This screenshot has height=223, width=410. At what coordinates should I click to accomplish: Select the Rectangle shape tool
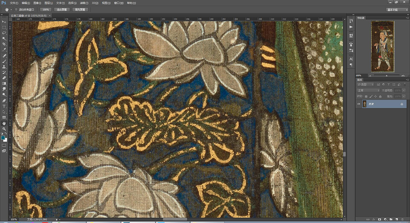coord(4,117)
